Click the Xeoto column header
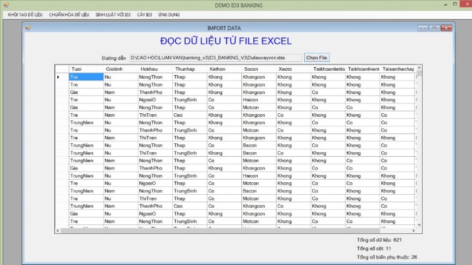Screen dimensions: 472x265 [x=294, y=69]
